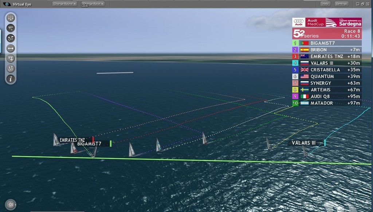Restore the window using the title bar button

click(362, 4)
